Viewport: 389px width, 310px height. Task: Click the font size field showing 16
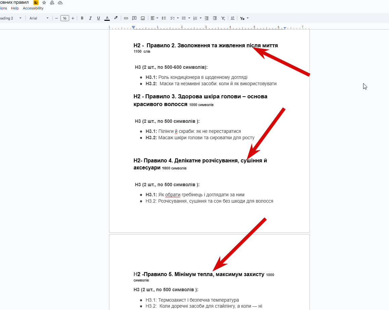(65, 18)
